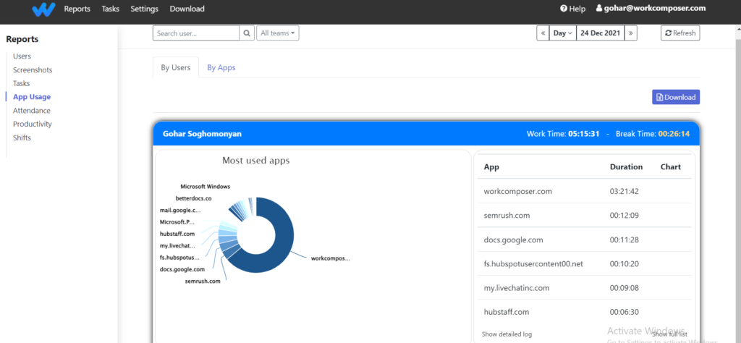Click Show full list link
The image size is (741, 343).
click(669, 334)
